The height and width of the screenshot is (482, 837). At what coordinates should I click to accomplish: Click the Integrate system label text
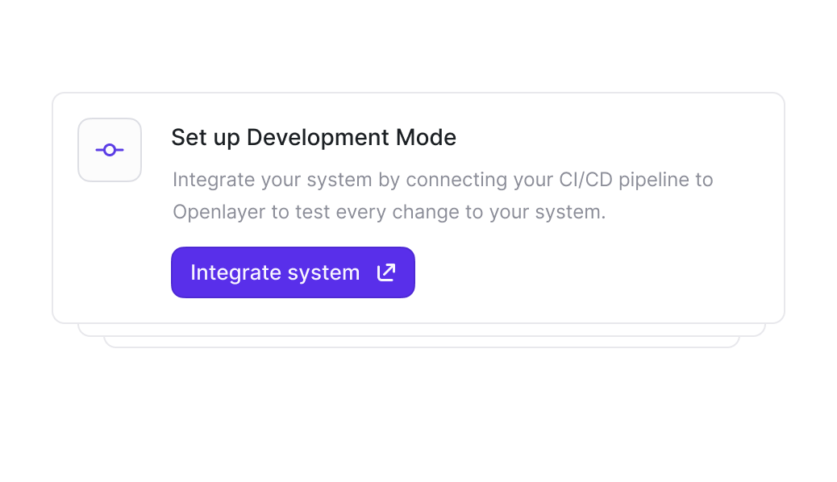(275, 272)
